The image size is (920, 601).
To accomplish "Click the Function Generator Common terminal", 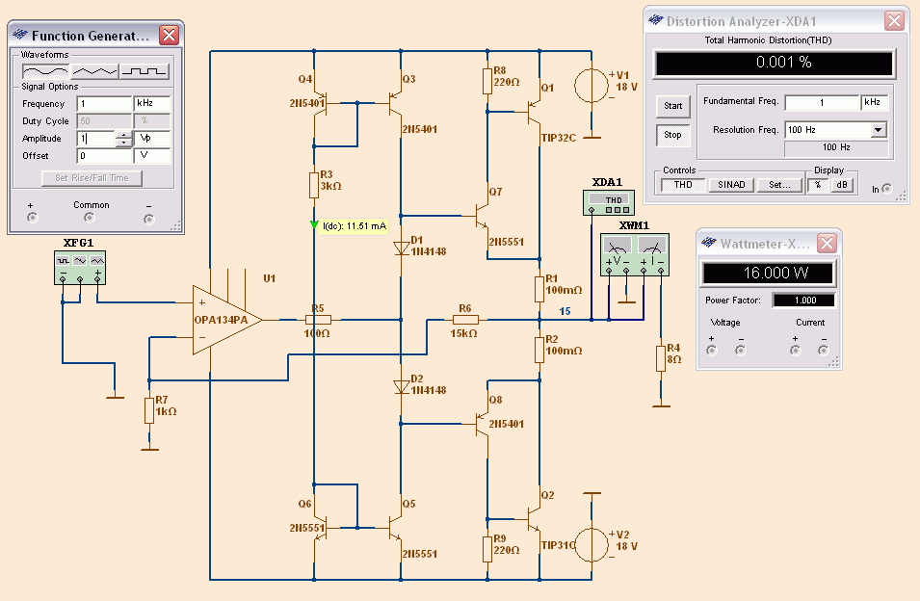I will tap(90, 218).
